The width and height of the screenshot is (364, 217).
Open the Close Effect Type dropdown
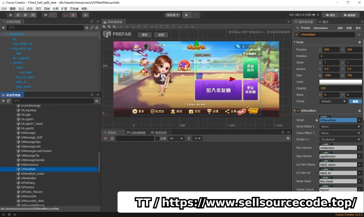[x=341, y=133]
